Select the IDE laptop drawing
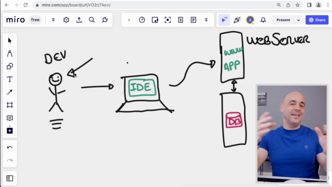332x187 pixels. point(145,94)
